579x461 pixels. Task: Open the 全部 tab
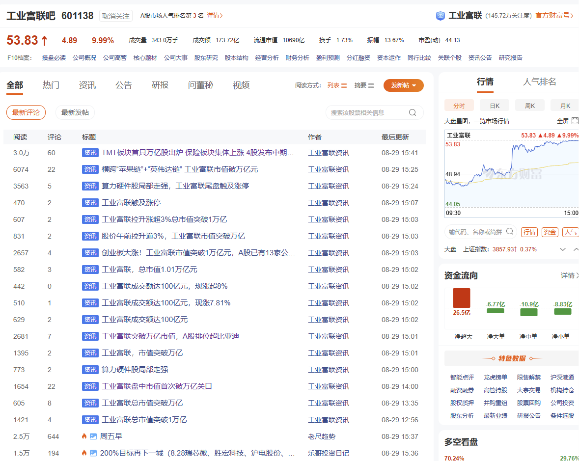[15, 85]
